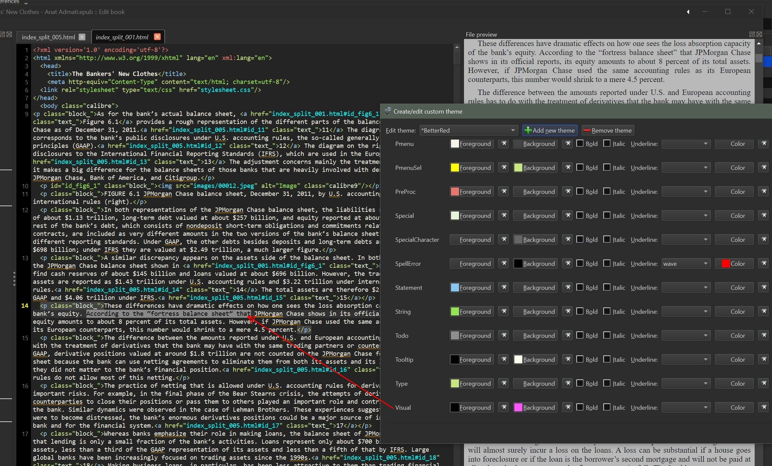
Task: Close the index_split_001.html tab
Action: [157, 37]
